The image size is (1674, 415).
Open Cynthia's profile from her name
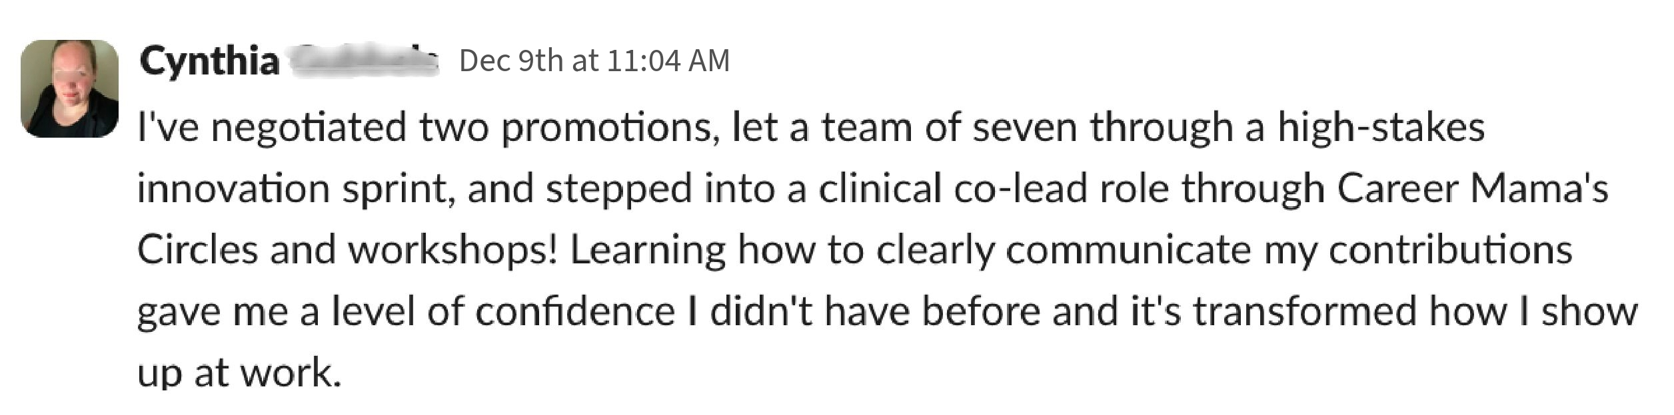coord(209,62)
